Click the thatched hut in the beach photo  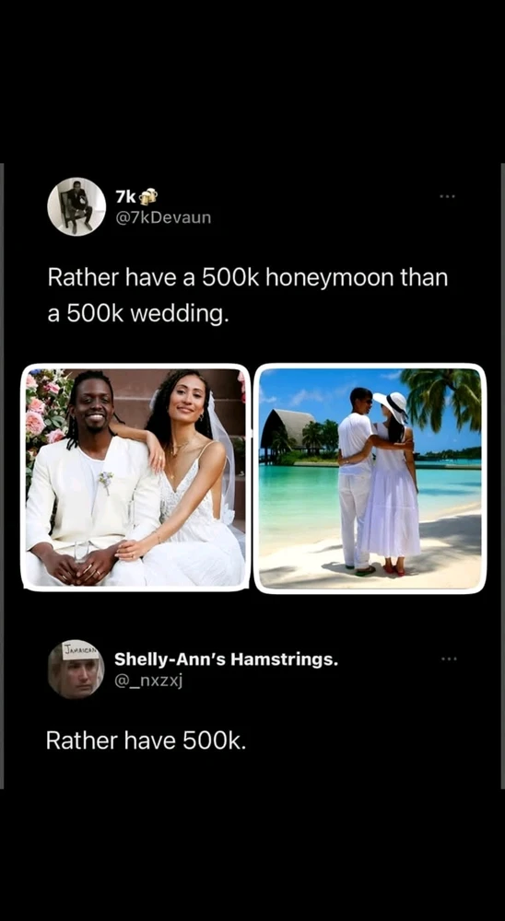click(x=287, y=434)
